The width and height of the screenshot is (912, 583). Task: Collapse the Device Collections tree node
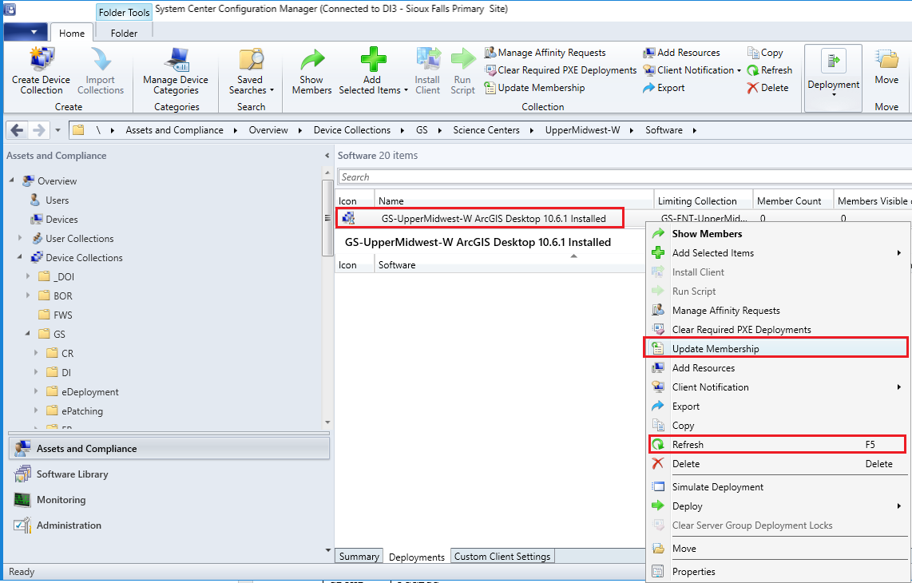point(20,256)
